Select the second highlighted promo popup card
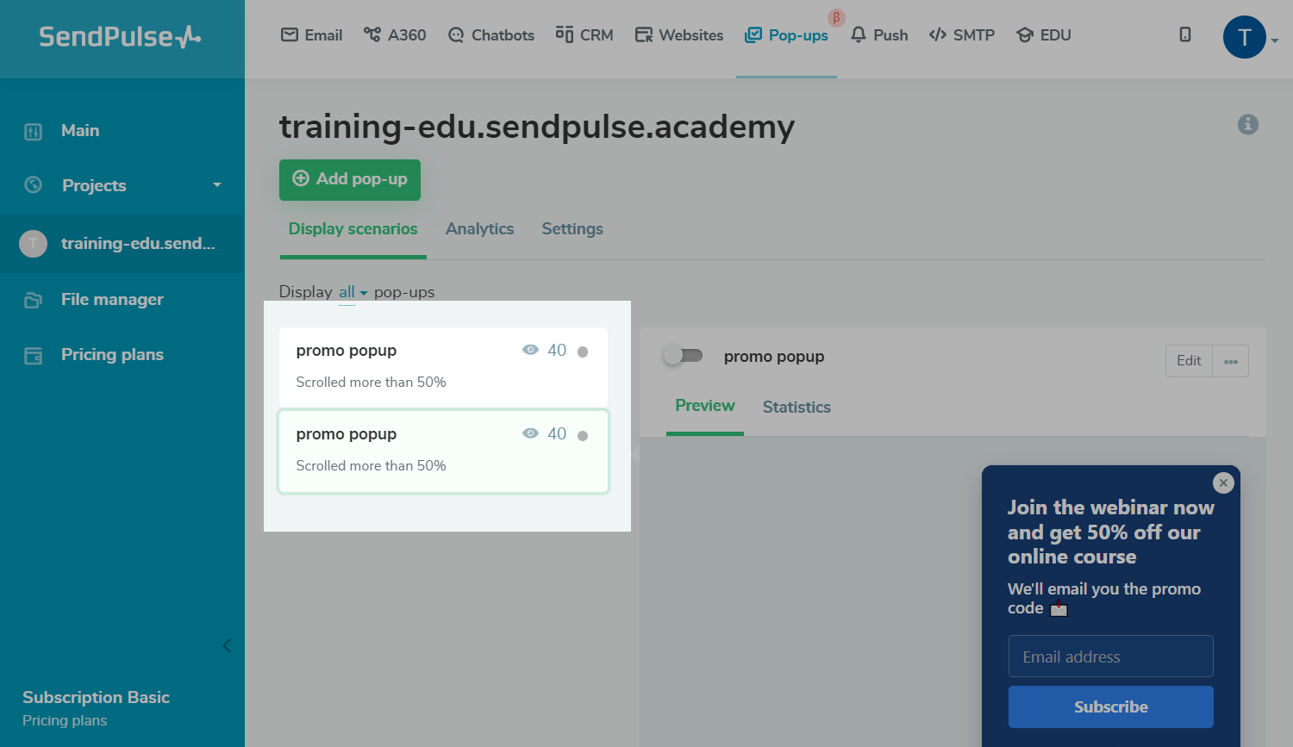The width and height of the screenshot is (1293, 747). [443, 451]
